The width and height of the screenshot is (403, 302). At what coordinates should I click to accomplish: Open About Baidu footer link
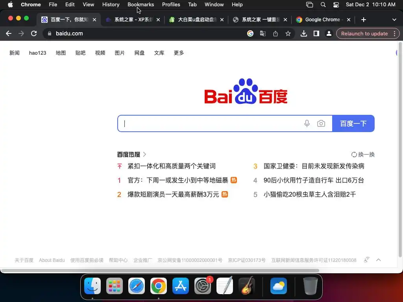pos(52,260)
